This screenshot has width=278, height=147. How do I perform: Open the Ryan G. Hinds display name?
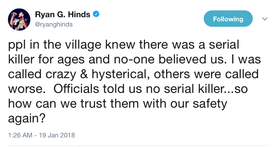(x=63, y=15)
